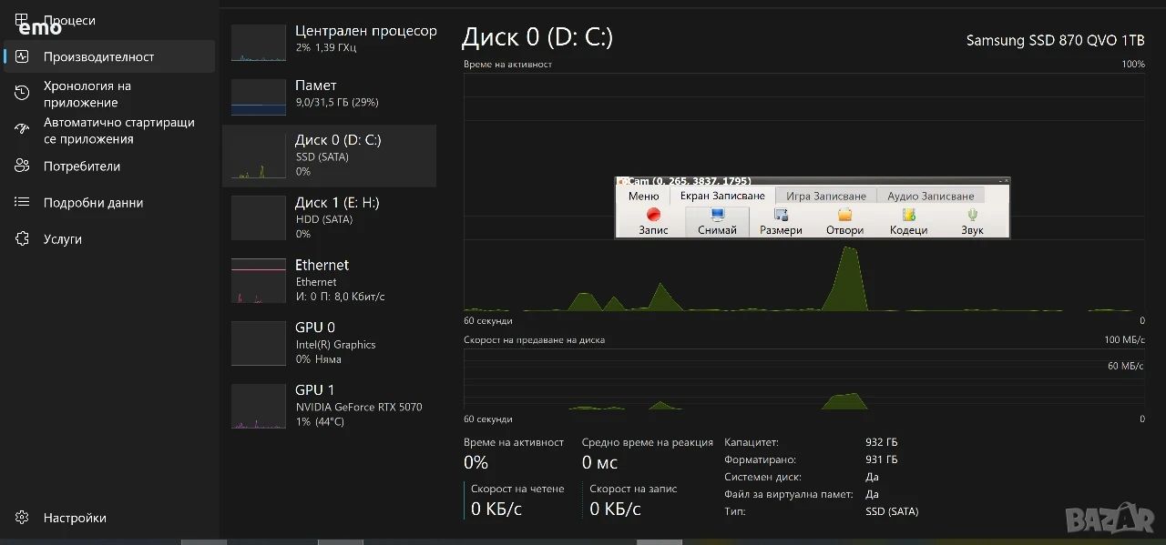1166x545 pixels.
Task: Click Скорост на предаване на диска label
Action: 534,339
